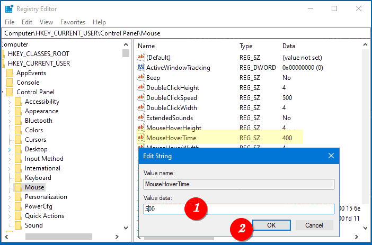Click the Value data input field
The width and height of the screenshot is (372, 245).
pos(238,208)
